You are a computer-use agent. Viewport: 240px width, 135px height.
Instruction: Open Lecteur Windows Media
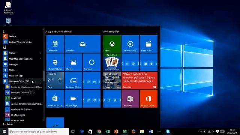point(22,42)
